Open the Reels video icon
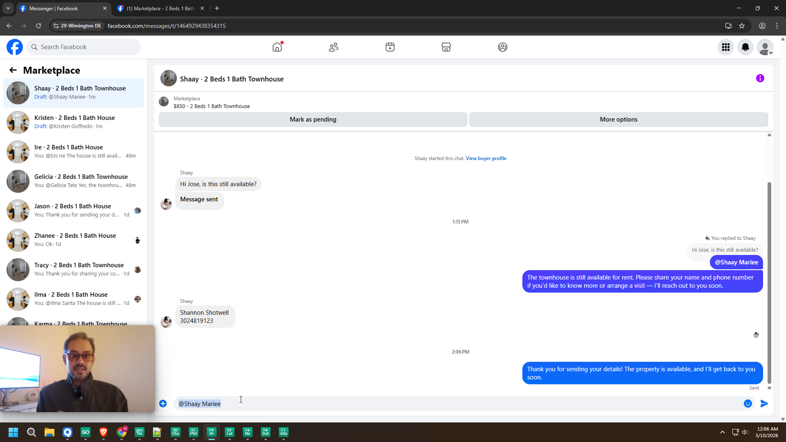Image resolution: width=786 pixels, height=442 pixels. click(390, 47)
